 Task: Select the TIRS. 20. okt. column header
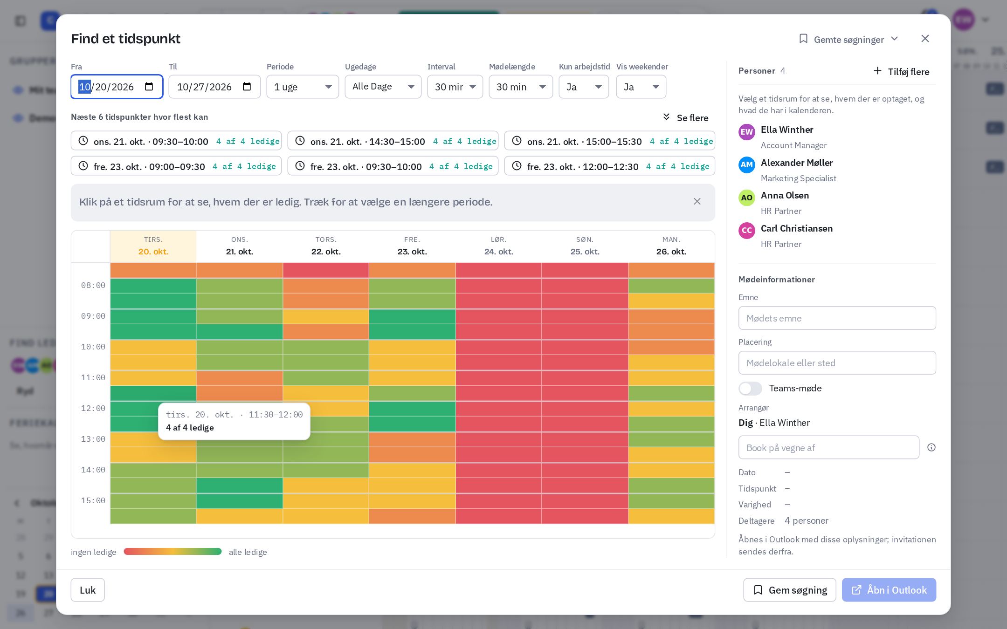click(153, 246)
